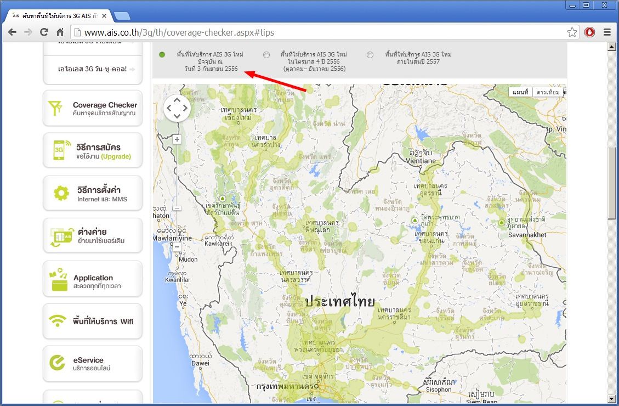The image size is (619, 406).
Task: Open วิธีการสมัคร Upgrade sidebar item
Action: pos(92,150)
